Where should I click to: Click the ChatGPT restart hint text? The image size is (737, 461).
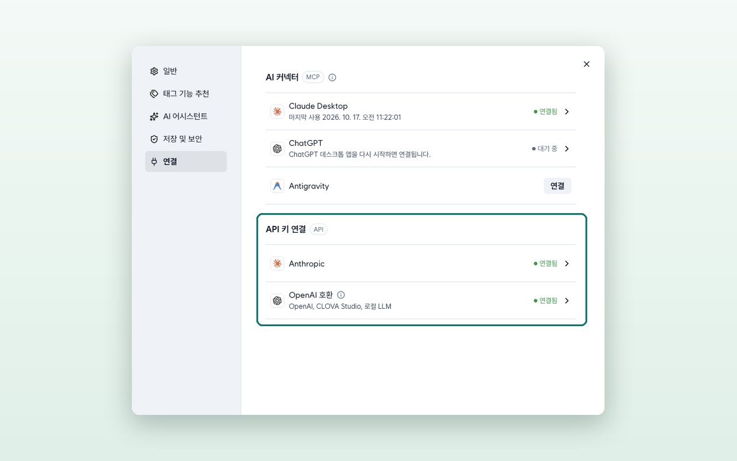pos(360,154)
